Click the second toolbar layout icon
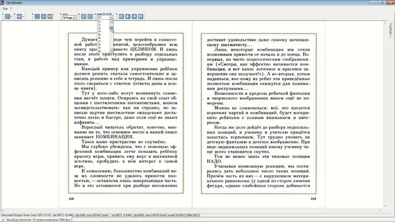 (19, 17)
